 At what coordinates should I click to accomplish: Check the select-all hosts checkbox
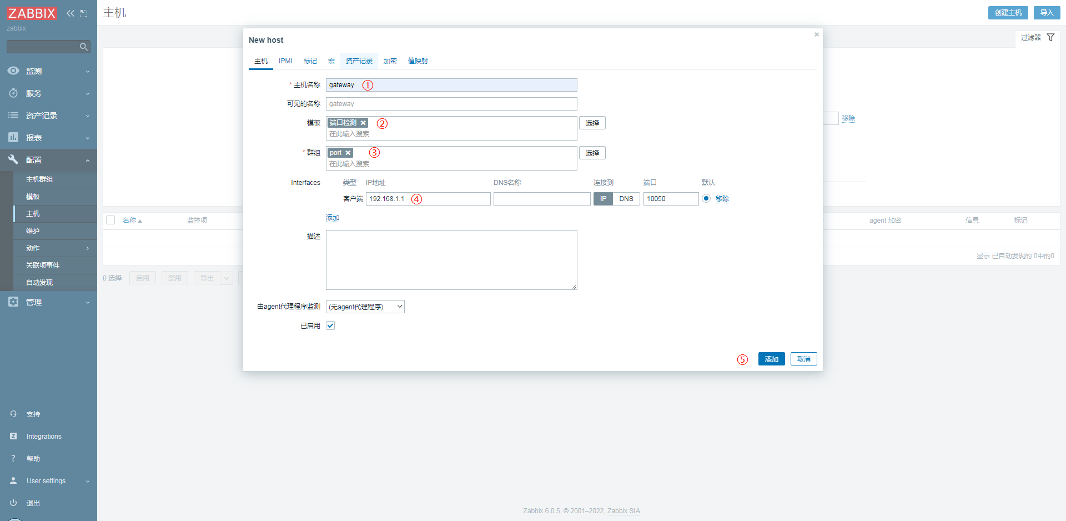click(110, 221)
